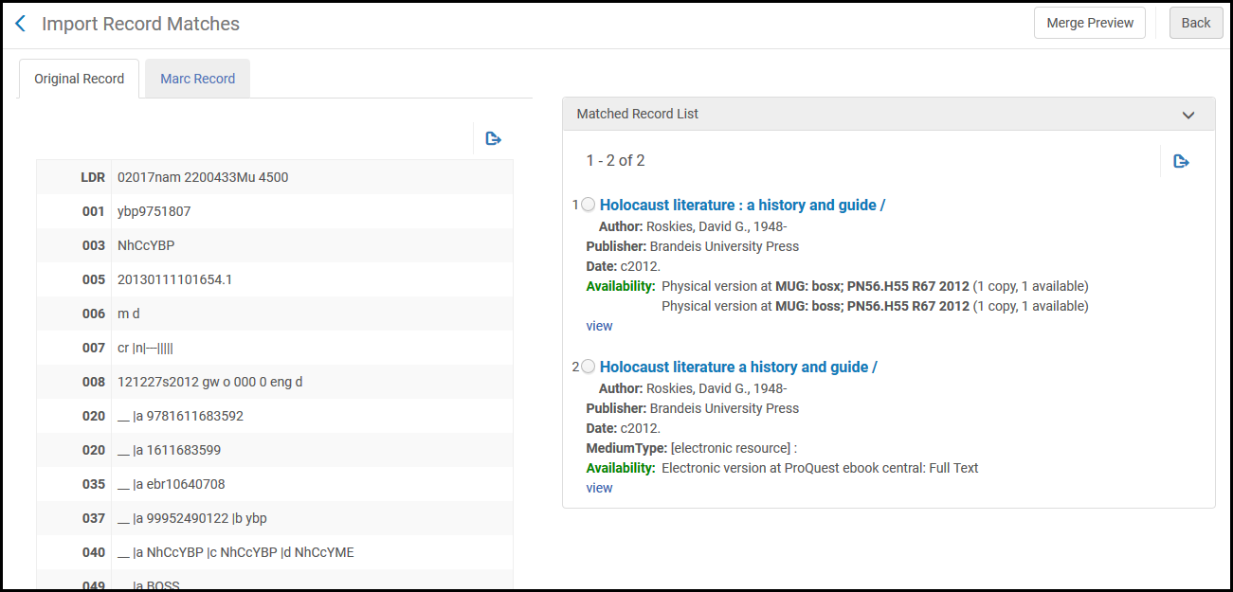The height and width of the screenshot is (592, 1233).
Task: Export the matched record list with its export icon
Action: (1181, 161)
